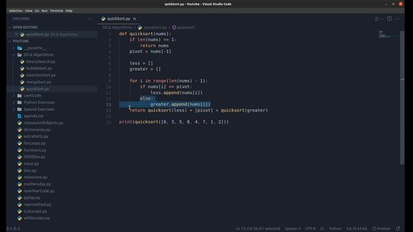Open editor More Actions ellipsis
The image size is (413, 232).
[398, 19]
